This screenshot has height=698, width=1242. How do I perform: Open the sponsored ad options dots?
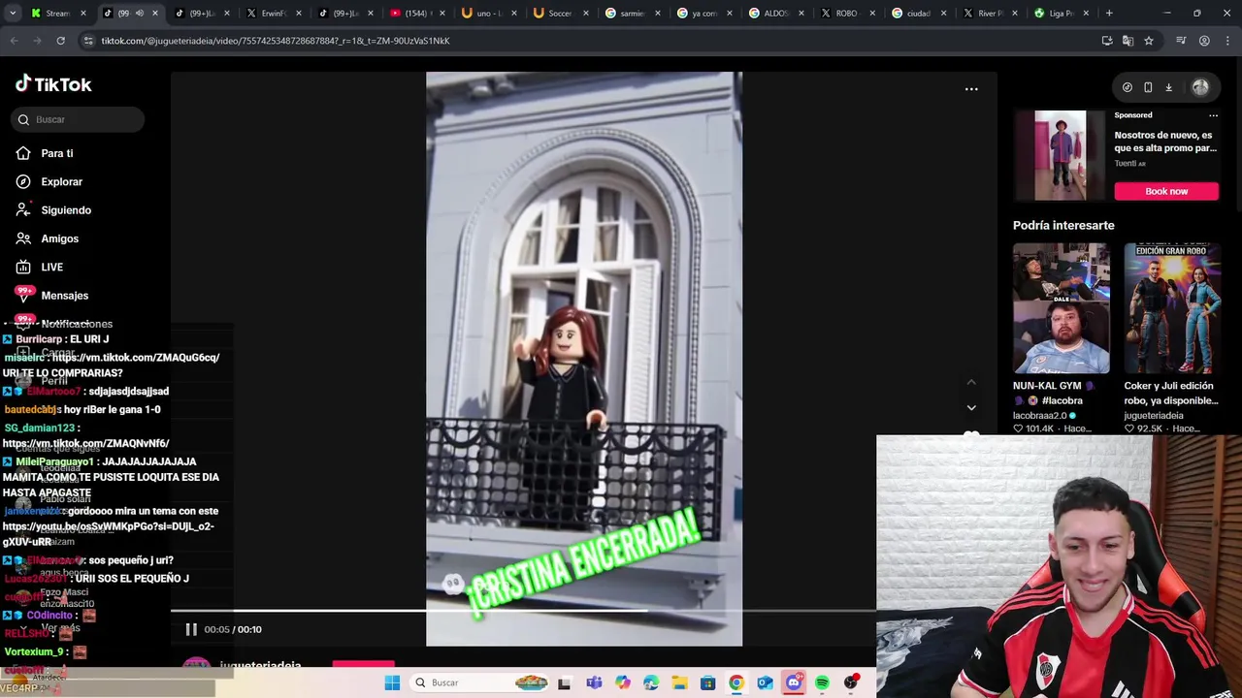(1213, 115)
